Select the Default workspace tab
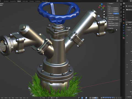132x99 pixels. click(x=19, y=1)
